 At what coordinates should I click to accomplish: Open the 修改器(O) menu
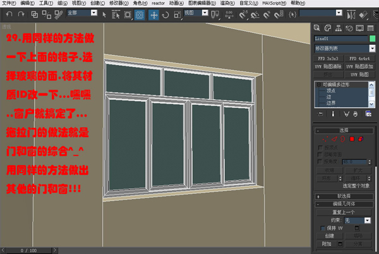[x=119, y=3]
